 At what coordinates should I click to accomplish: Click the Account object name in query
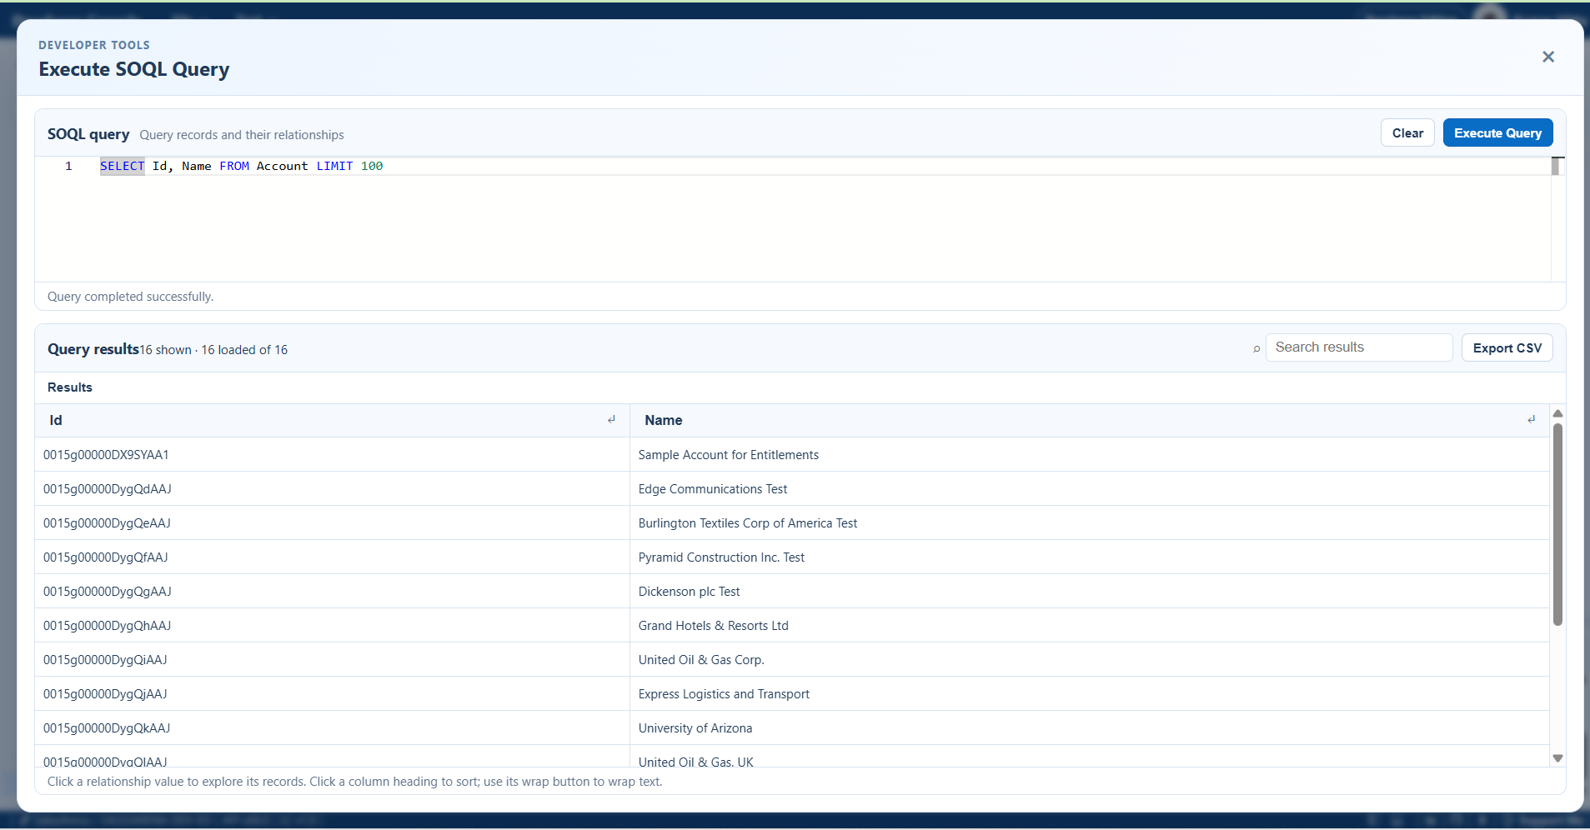(282, 166)
